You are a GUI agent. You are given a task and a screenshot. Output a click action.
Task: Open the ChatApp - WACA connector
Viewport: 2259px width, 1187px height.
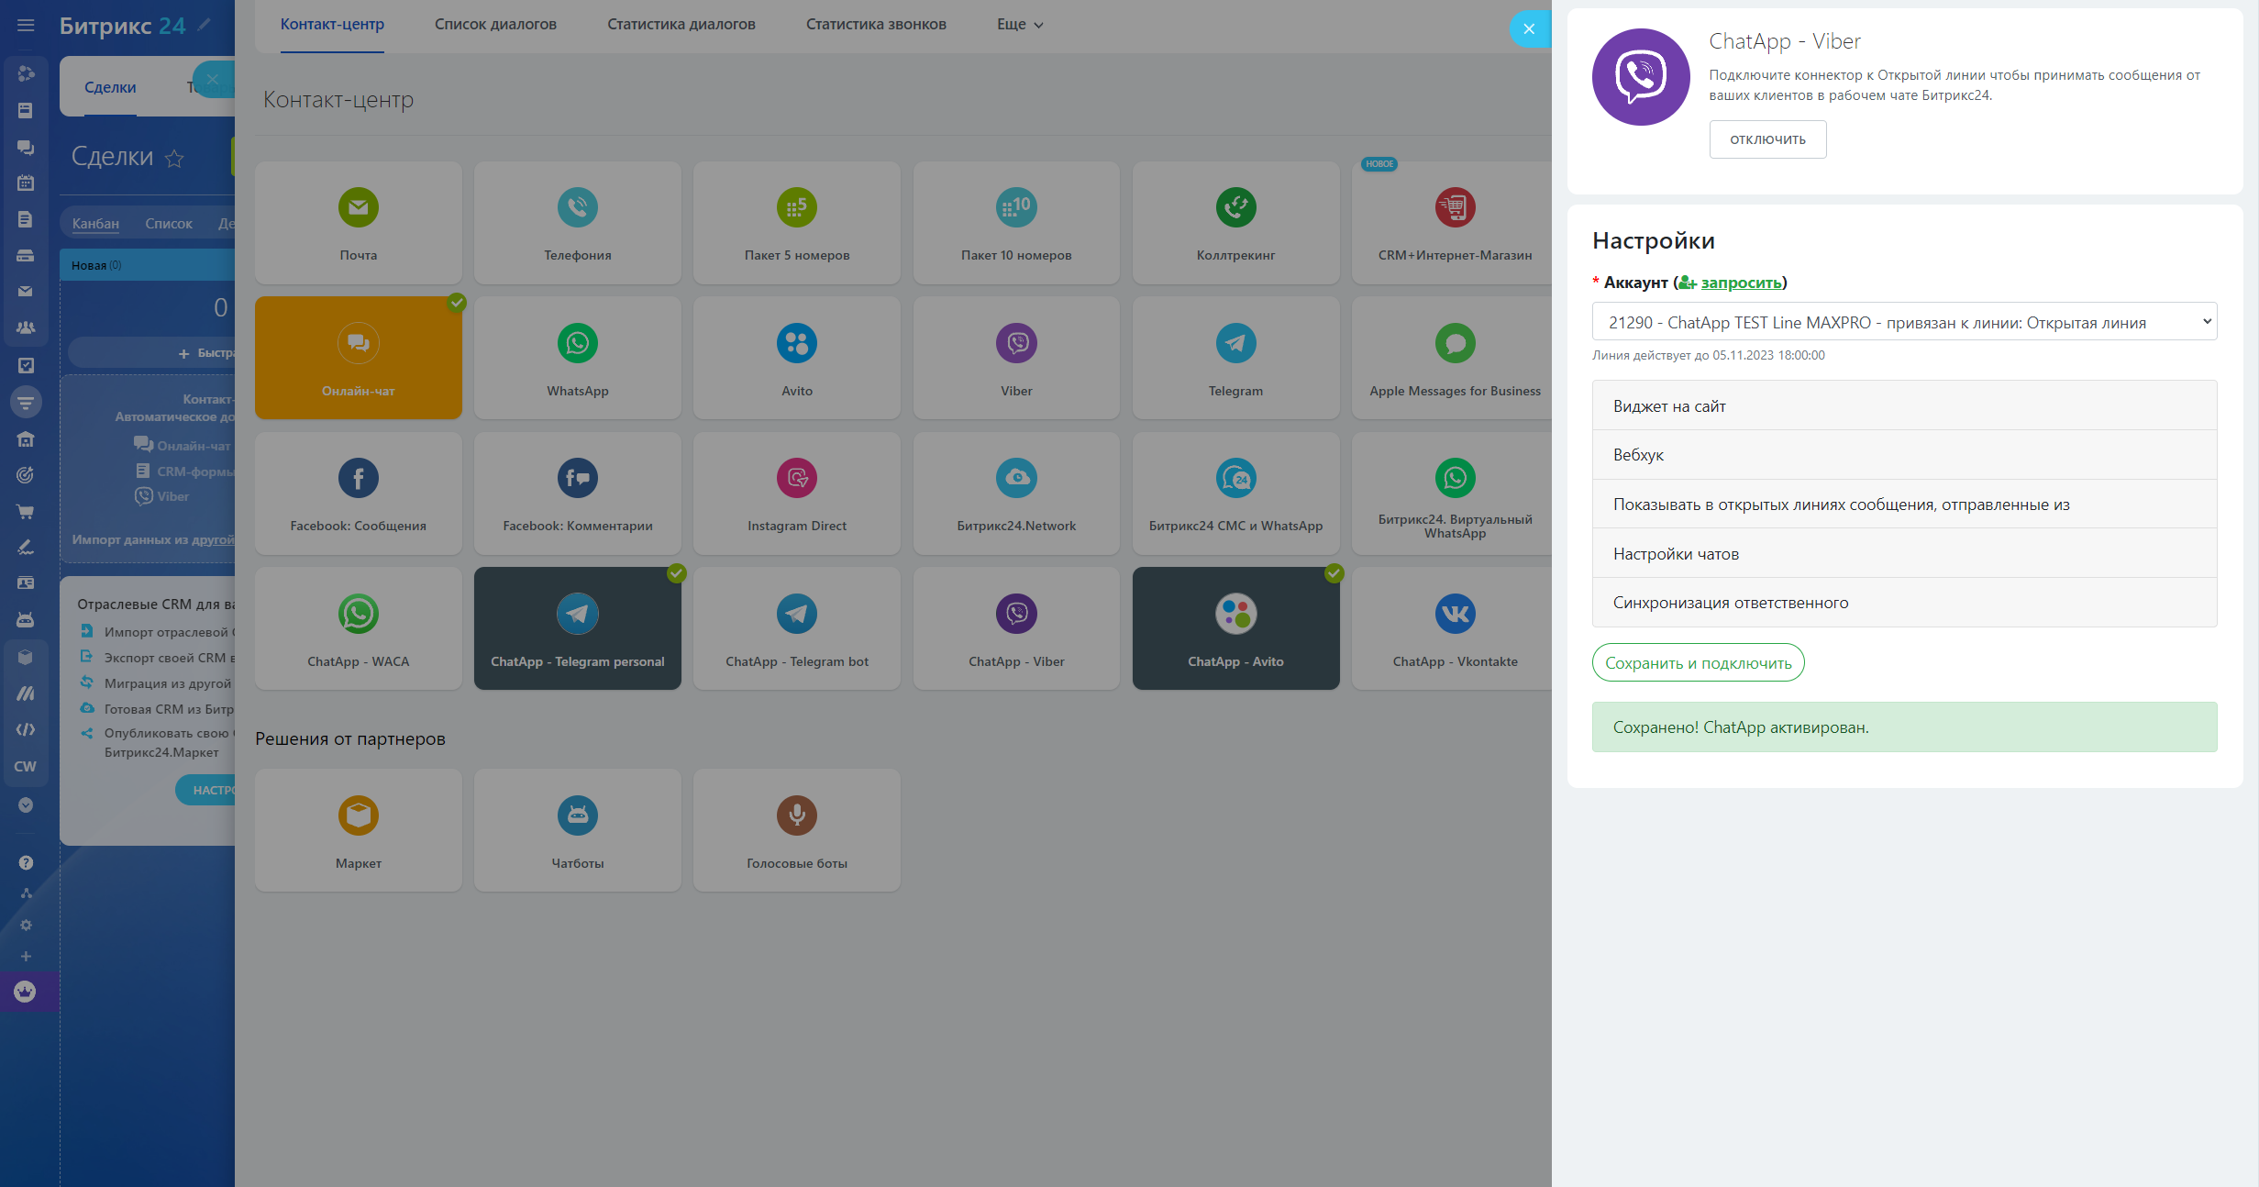point(358,628)
